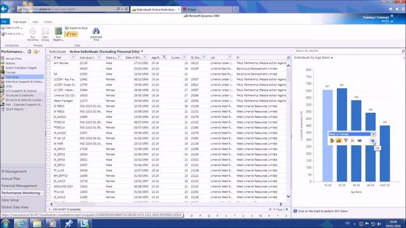Click Email a Link in ribbon
Viewport: 406px width, 228px height.
point(13,34)
